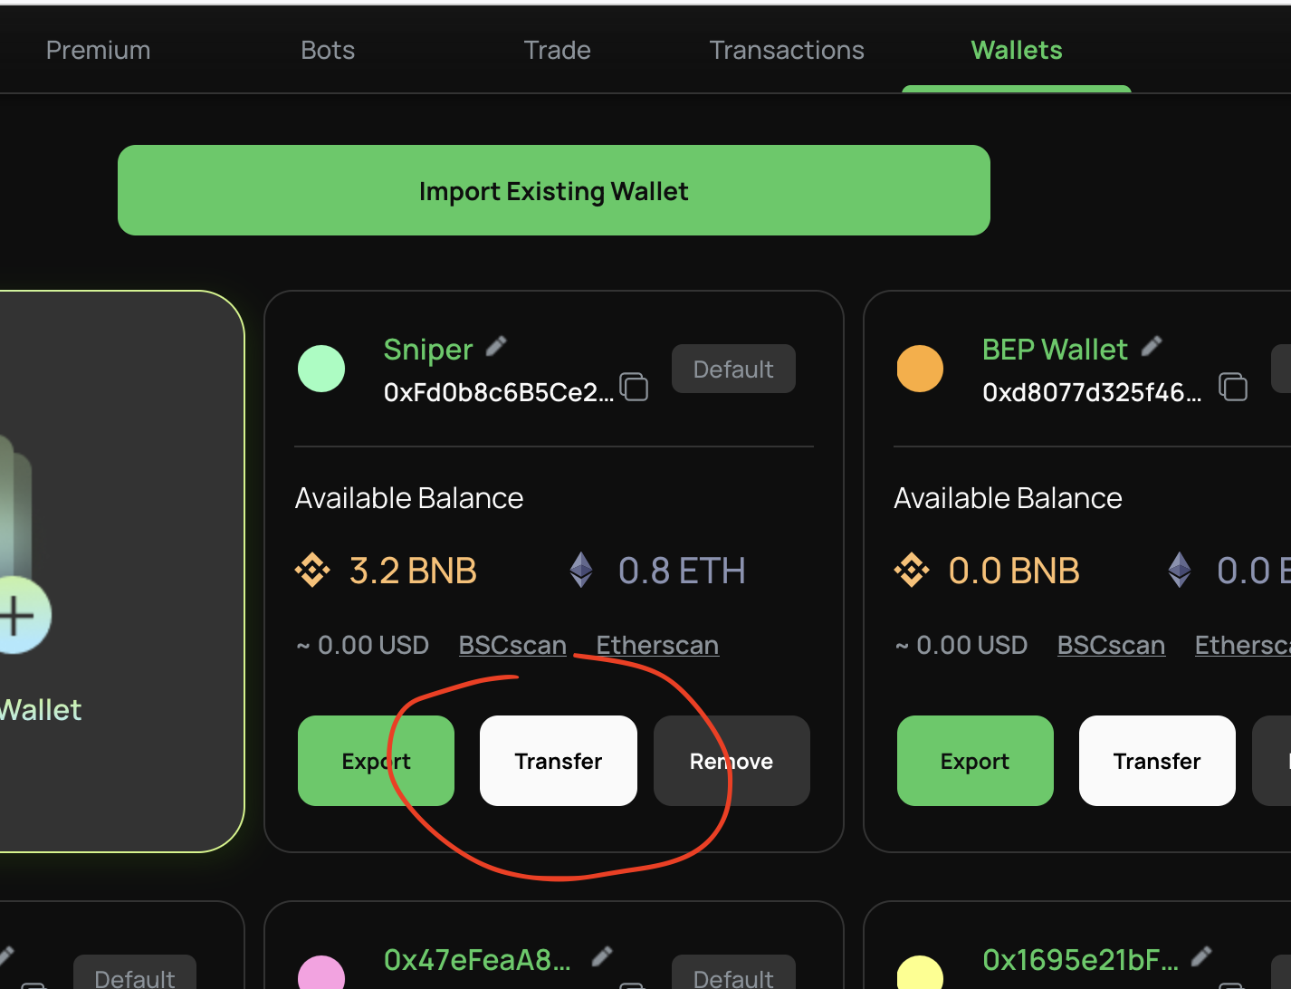Switch to the Wallets tab
Screen dimensions: 1291x989
[1017, 50]
